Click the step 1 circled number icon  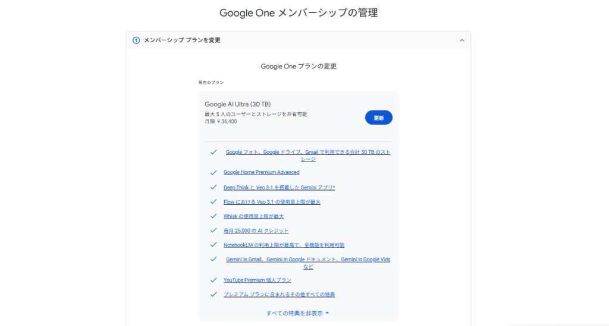[x=136, y=40]
